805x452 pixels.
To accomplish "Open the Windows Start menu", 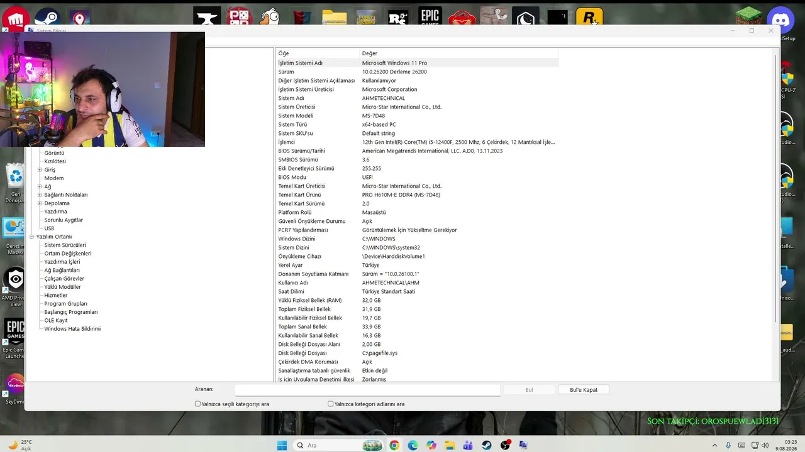I will tap(282, 445).
